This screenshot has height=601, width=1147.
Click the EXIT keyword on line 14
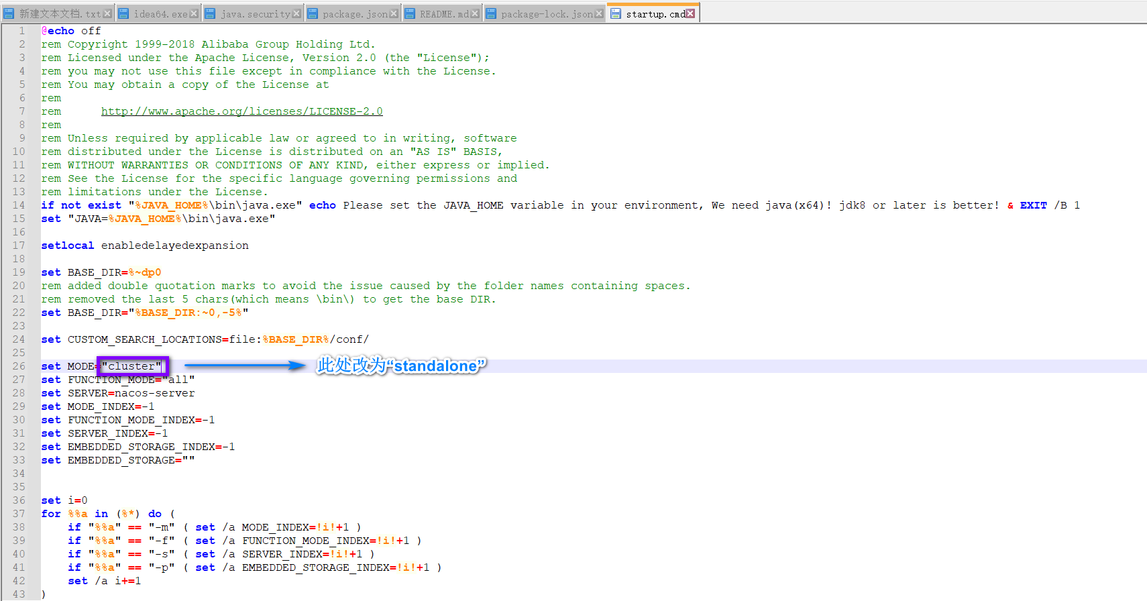pos(1033,205)
